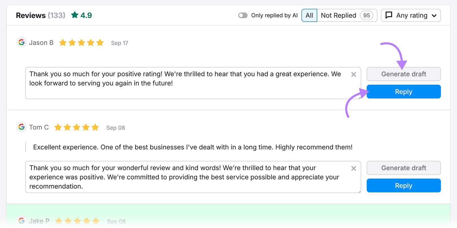Click the first star on Tom C's rating

coord(58,127)
